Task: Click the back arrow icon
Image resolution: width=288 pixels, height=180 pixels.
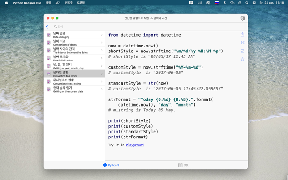Action: (x=47, y=27)
